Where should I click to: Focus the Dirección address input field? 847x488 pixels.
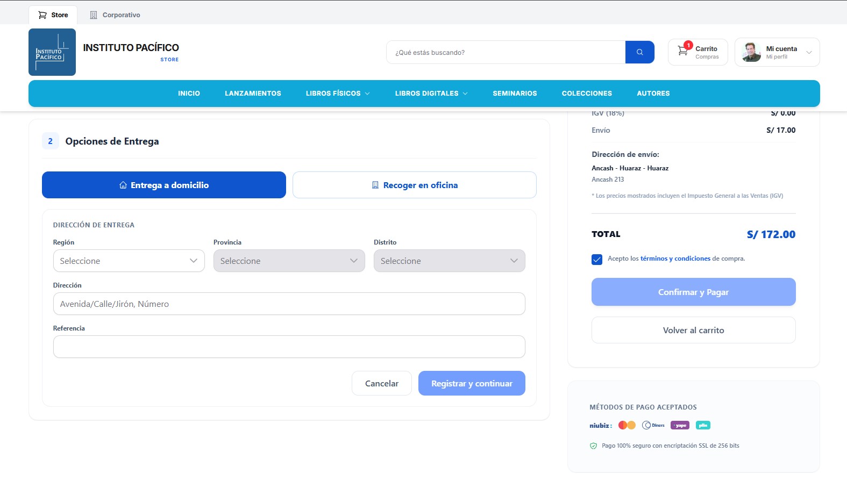click(289, 304)
